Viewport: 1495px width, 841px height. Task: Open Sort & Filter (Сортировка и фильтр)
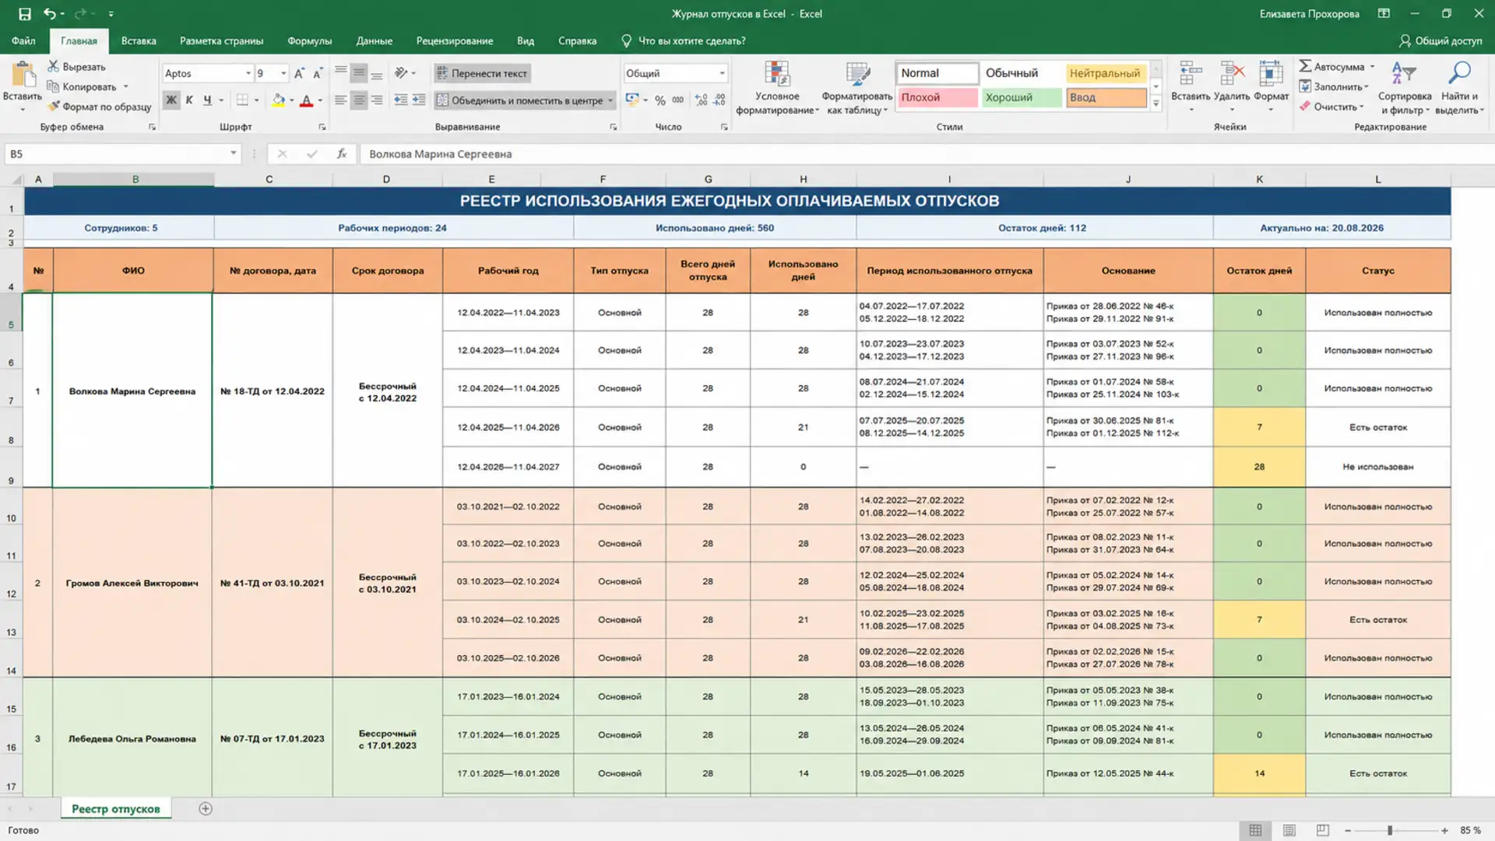click(1405, 88)
